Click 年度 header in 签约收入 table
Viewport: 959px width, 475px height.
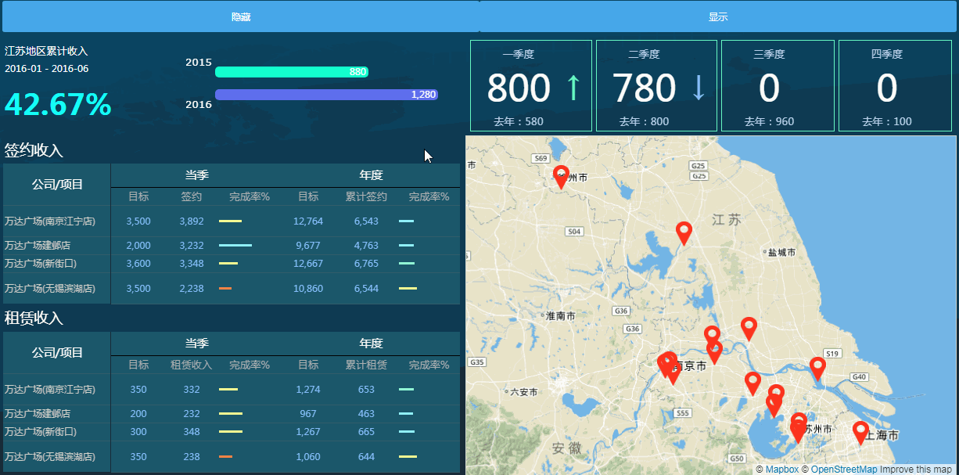pyautogui.click(x=371, y=175)
